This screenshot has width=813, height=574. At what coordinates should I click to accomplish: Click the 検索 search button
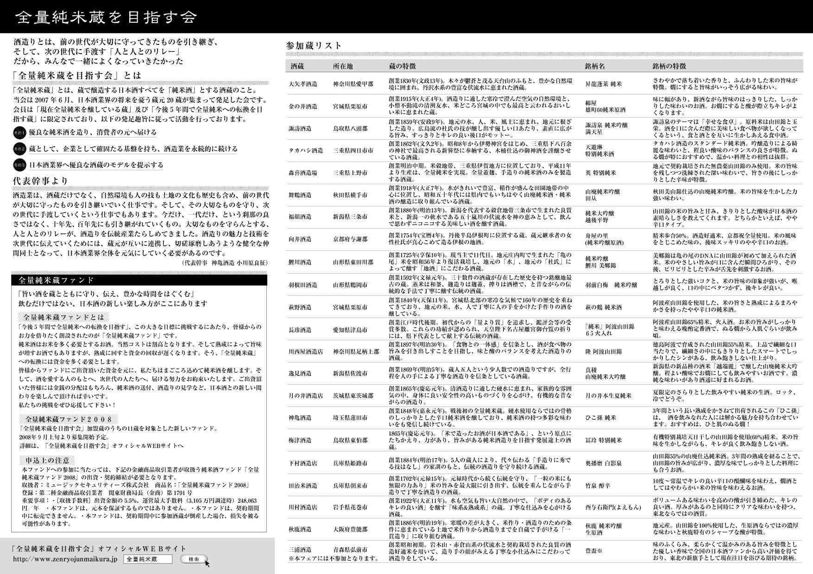(193, 559)
